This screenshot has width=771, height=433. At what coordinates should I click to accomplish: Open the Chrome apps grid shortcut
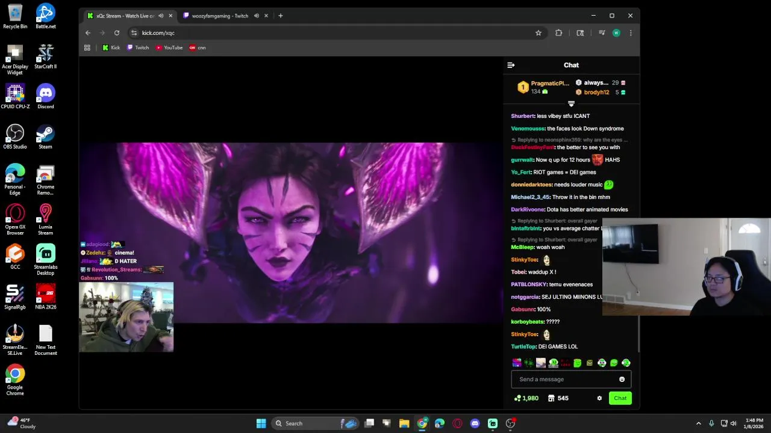pyautogui.click(x=87, y=48)
